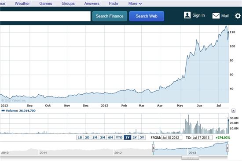The height and width of the screenshot is (161, 242).
Task: Select the 5D chart range
Action: [x=87, y=137]
